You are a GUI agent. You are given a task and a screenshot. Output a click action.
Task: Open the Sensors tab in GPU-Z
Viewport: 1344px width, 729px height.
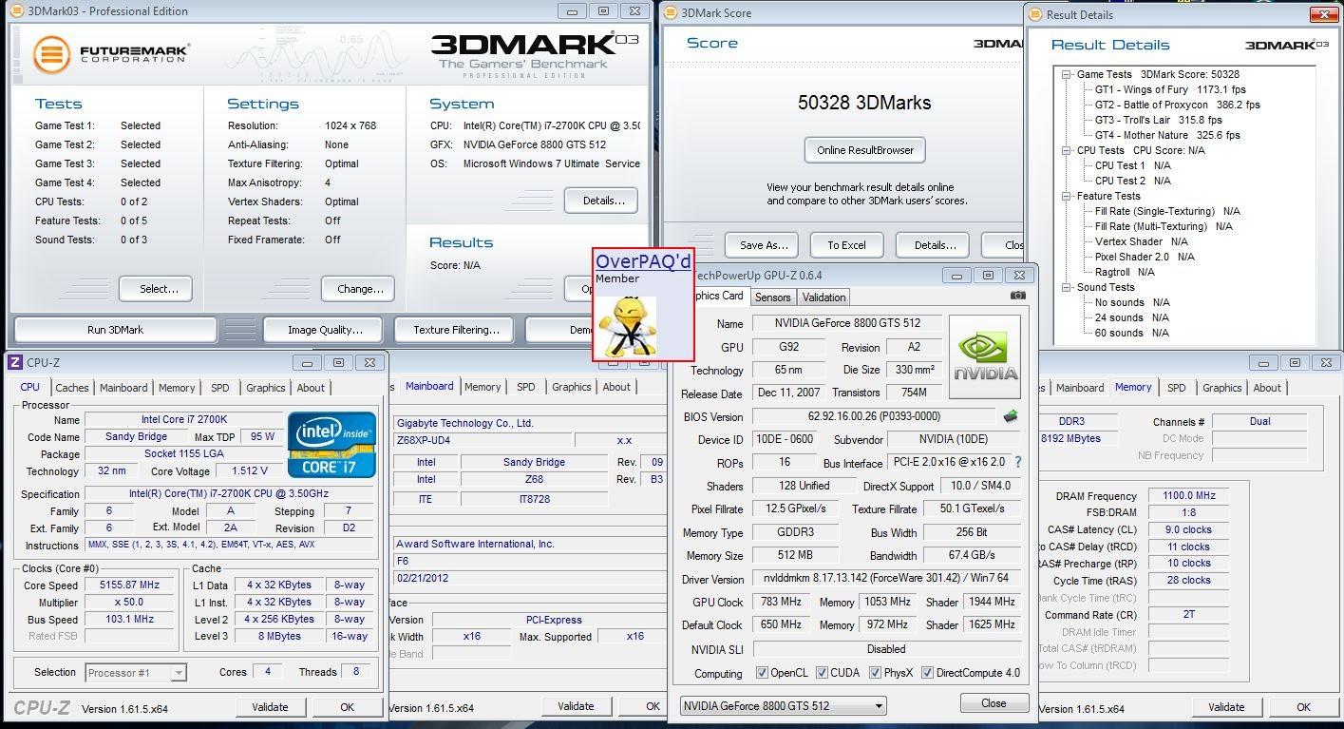point(772,297)
